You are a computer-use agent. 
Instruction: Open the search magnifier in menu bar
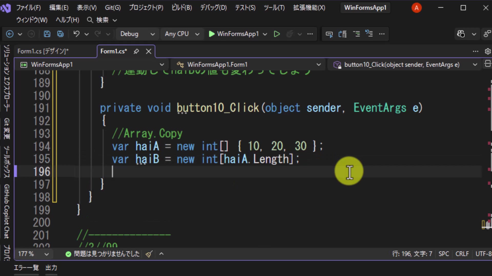90,20
